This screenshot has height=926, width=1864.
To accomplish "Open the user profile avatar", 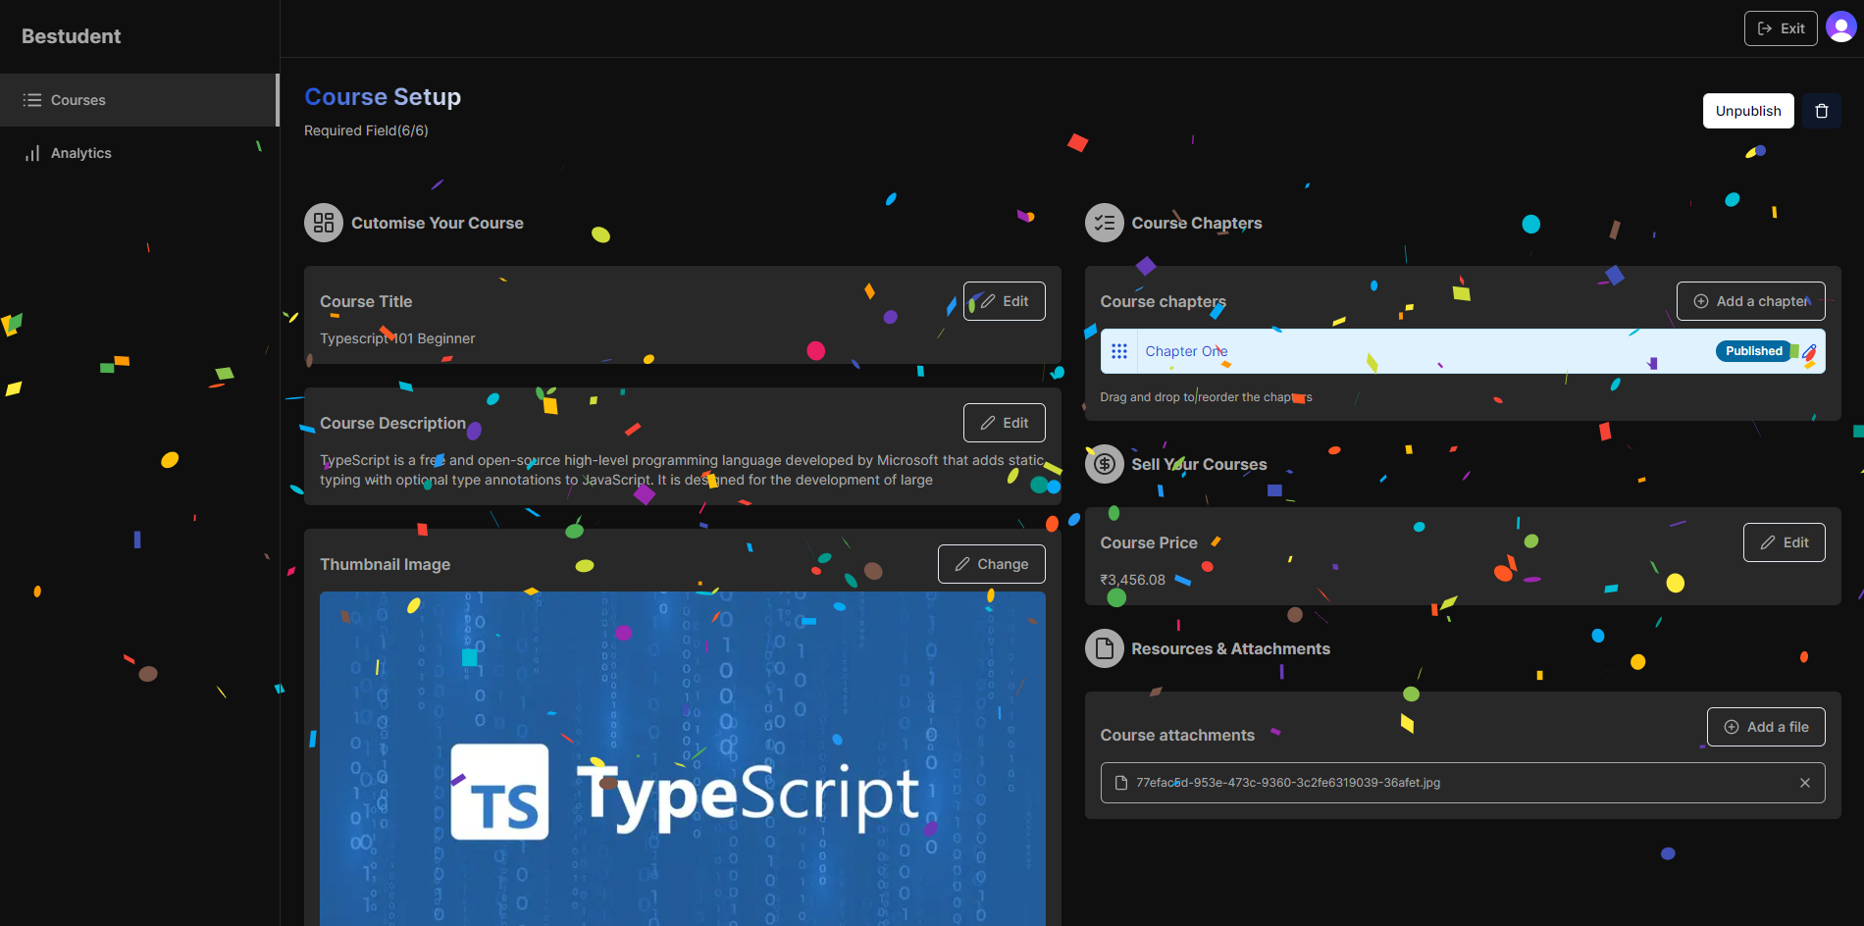I will pyautogui.click(x=1840, y=27).
